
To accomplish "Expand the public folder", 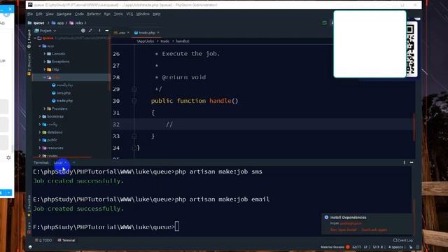I will pyautogui.click(x=40, y=140).
